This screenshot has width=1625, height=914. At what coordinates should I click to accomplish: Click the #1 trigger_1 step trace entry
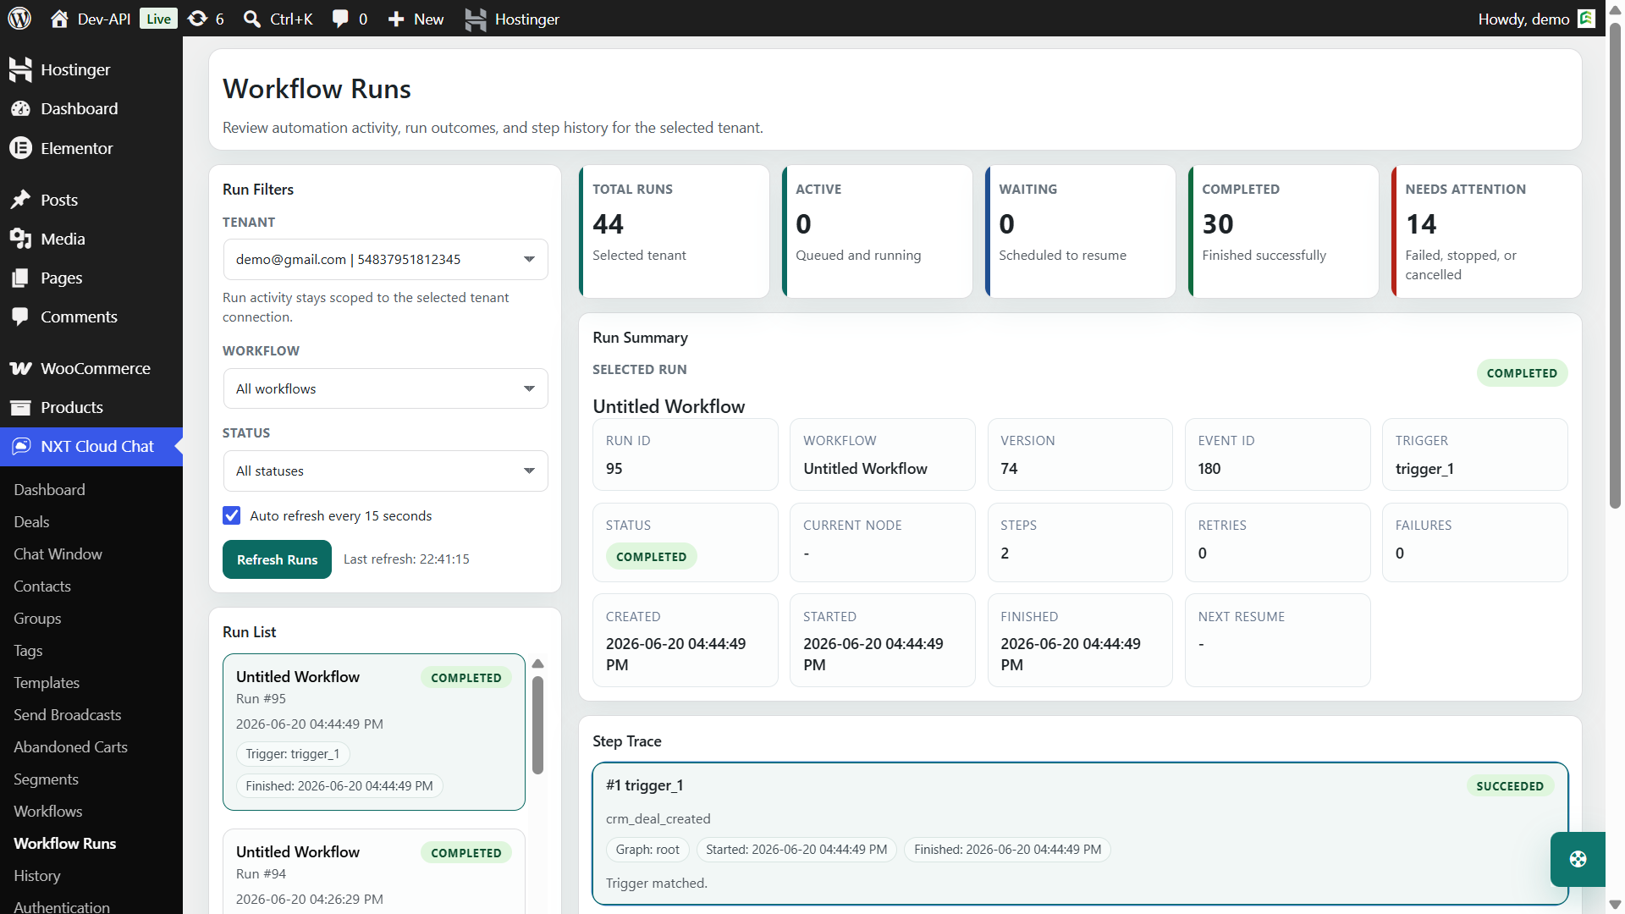tap(1080, 834)
